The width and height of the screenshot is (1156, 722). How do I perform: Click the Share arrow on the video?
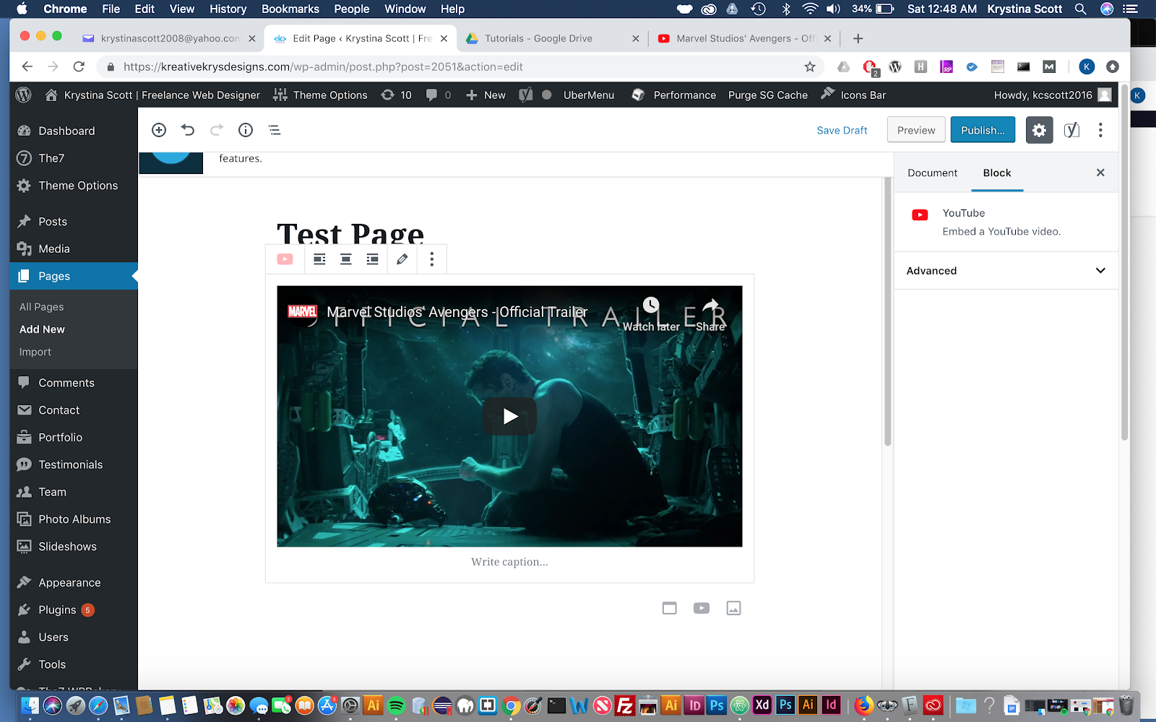point(710,315)
